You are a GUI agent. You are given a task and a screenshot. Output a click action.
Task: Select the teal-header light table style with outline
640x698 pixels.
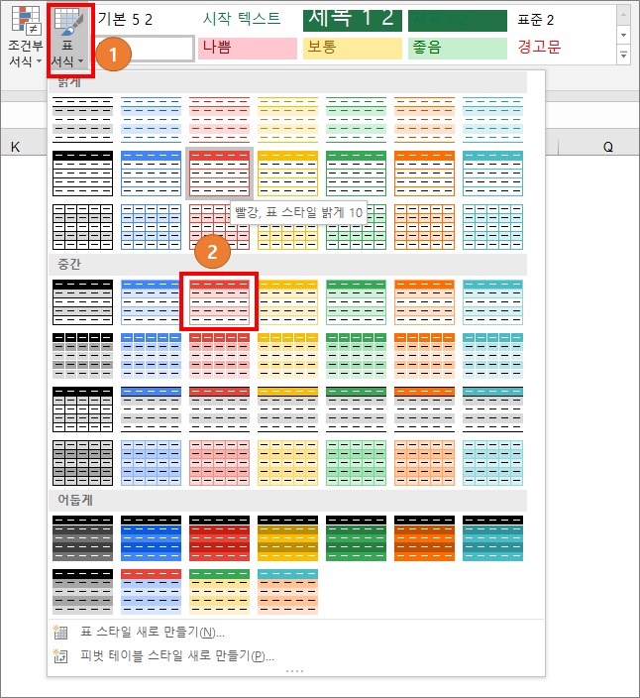coord(492,174)
